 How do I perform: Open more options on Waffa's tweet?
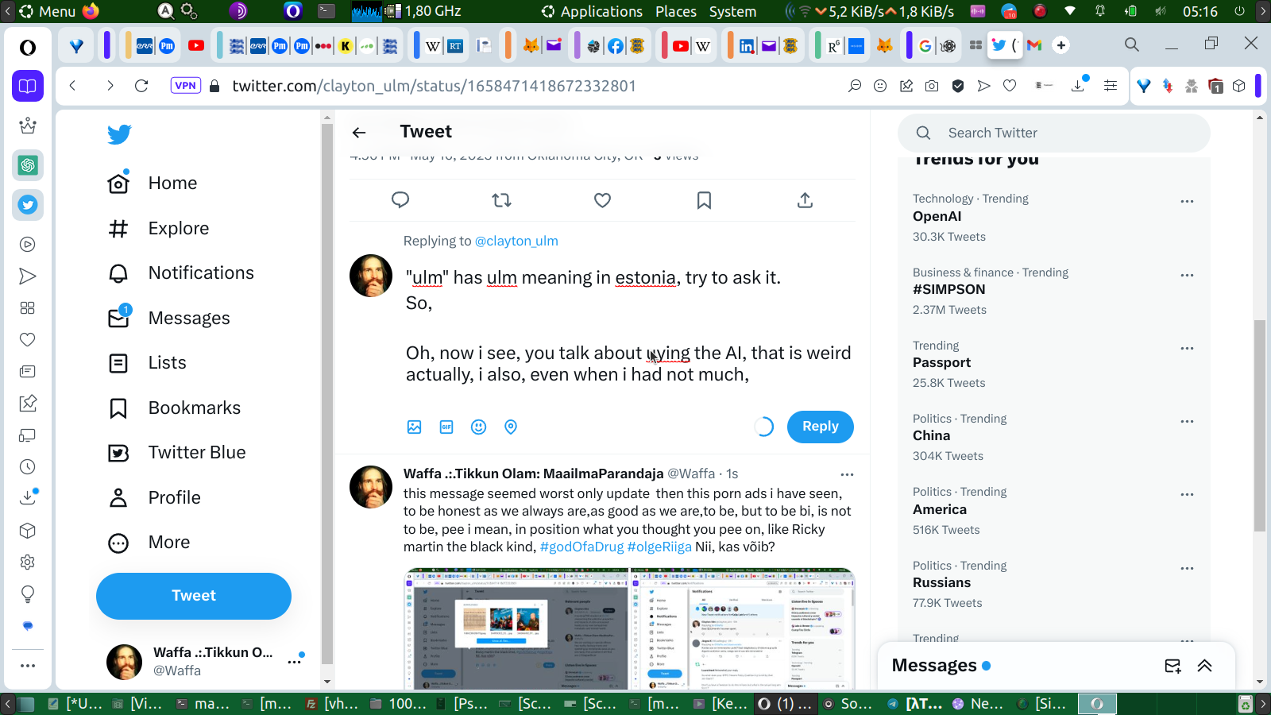point(847,475)
